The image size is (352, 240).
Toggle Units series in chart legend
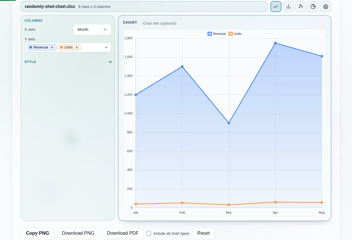[x=235, y=34]
